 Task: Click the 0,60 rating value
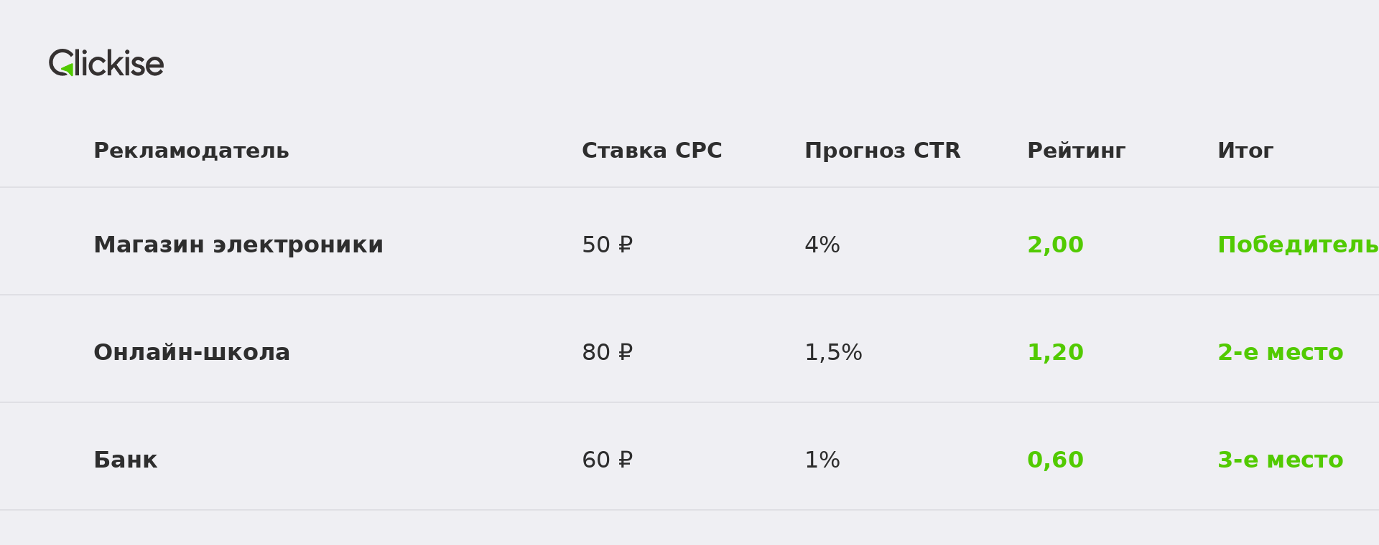[x=1055, y=460]
